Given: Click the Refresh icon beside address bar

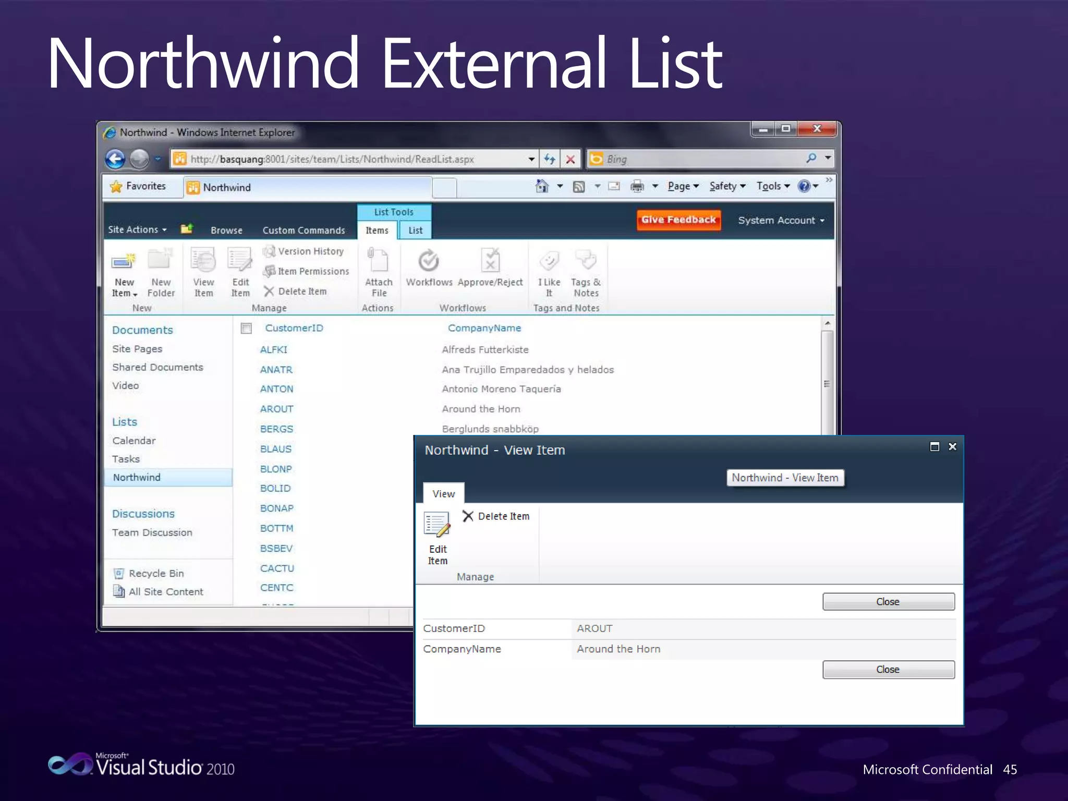Looking at the screenshot, I should [550, 159].
